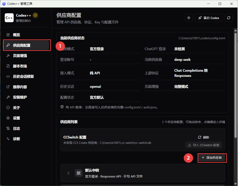Click the 完整模式 value
This screenshot has width=238, height=186.
pos(181,87)
